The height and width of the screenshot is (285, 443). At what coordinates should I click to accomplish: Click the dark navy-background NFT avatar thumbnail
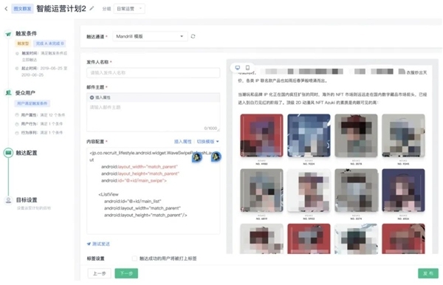403,190
